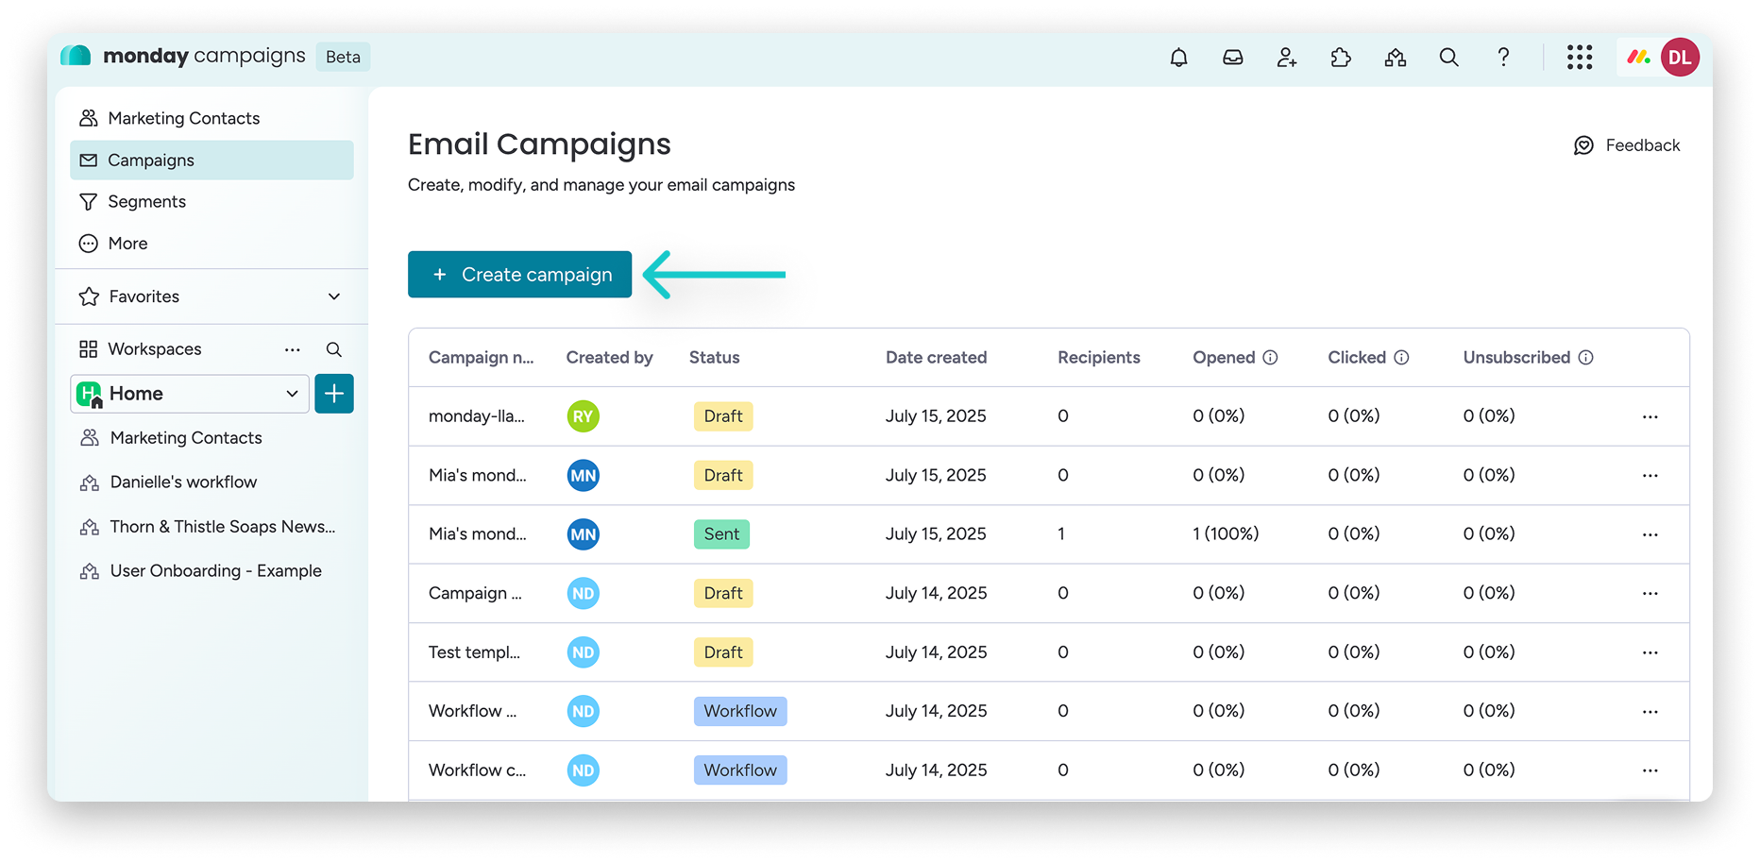Click the invite members icon
This screenshot has width=1760, height=863.
1287,58
